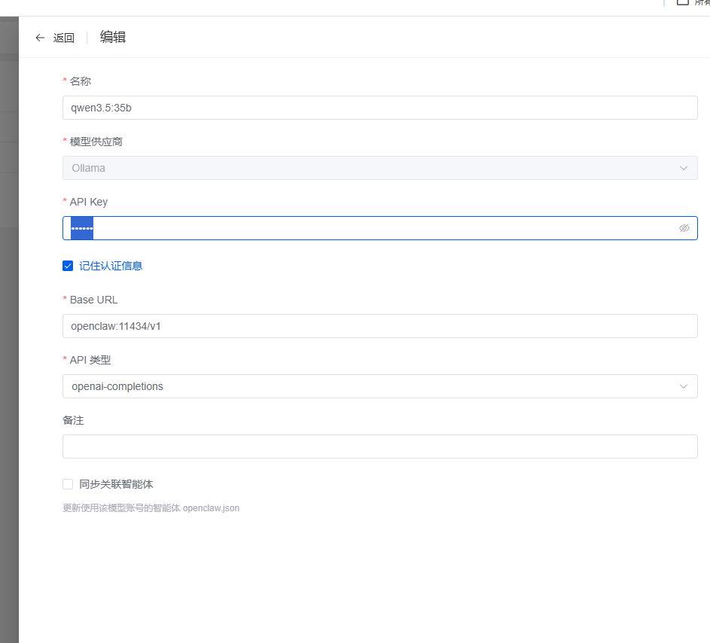The image size is (710, 643).
Task: Click the 同步关联智能体 label text
Action: point(116,484)
